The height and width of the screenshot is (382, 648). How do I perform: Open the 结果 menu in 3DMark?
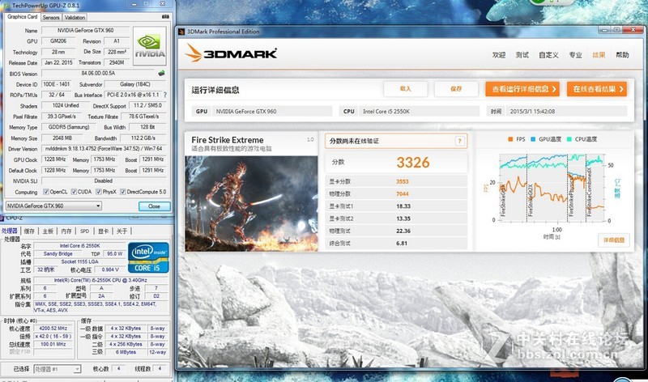tap(599, 55)
